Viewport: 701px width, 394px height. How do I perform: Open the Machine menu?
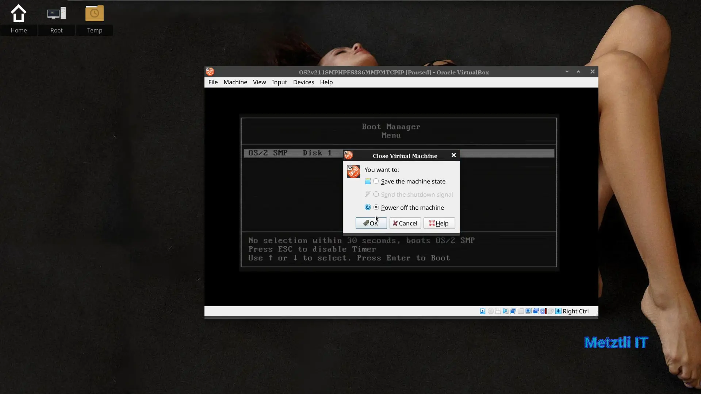(x=235, y=82)
